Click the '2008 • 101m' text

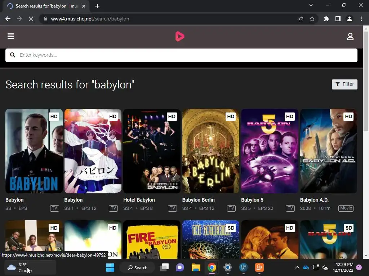[x=315, y=208]
